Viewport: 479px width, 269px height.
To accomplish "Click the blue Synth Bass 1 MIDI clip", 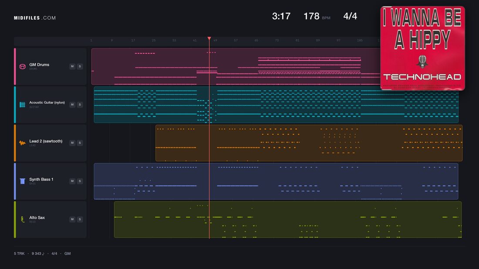I will (x=276, y=181).
